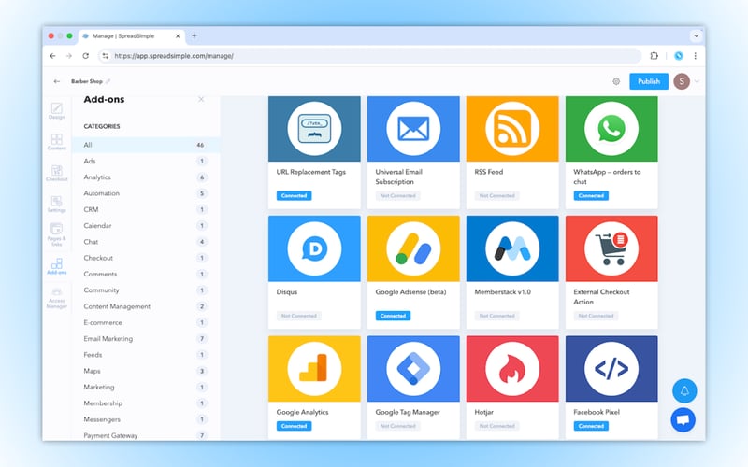
Task: Open the browser three-dot menu
Action: click(695, 56)
